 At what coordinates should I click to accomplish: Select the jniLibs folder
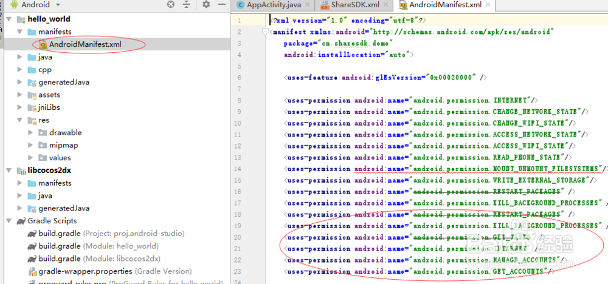49,107
